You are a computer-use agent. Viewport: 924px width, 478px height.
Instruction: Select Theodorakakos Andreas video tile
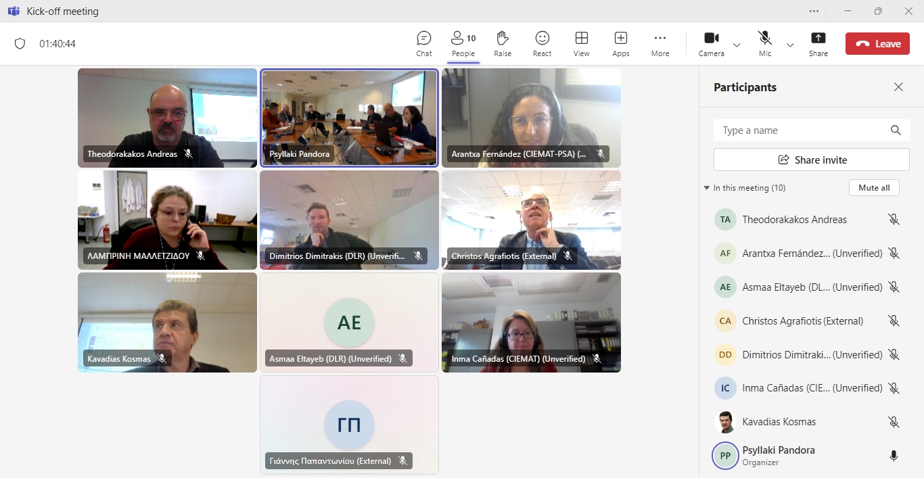tap(167, 118)
